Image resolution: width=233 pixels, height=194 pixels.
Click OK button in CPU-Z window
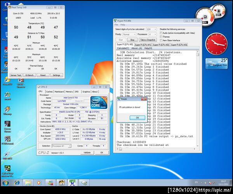point(102,152)
